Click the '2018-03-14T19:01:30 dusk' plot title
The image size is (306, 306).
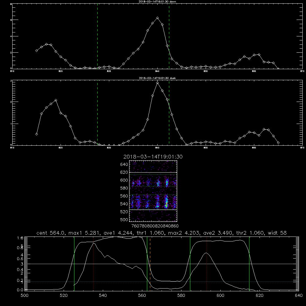coord(157,78)
